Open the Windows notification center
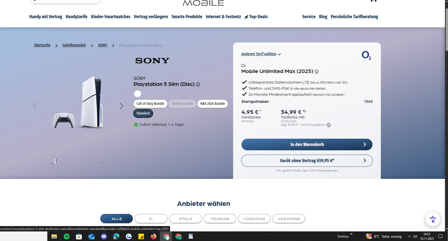Image resolution: width=448 pixels, height=241 pixels. 441,236
